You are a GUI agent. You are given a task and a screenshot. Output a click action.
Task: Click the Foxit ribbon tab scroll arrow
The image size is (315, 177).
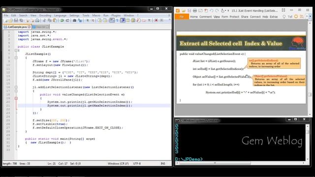coord(311,16)
